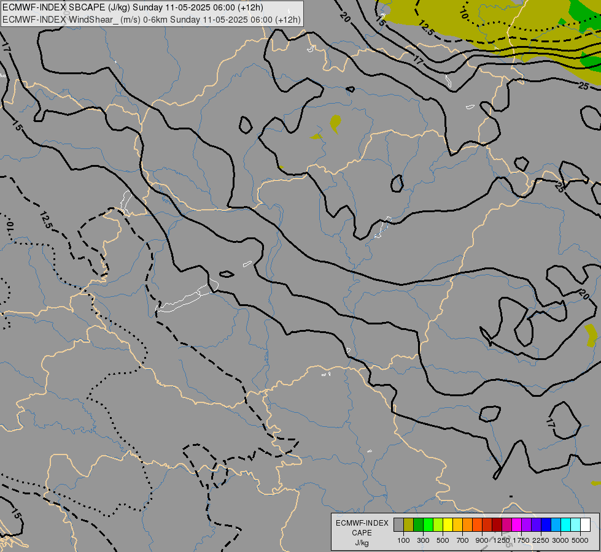Click the 700 legend scale value
Image resolution: width=601 pixels, height=552 pixels.
[x=463, y=540]
